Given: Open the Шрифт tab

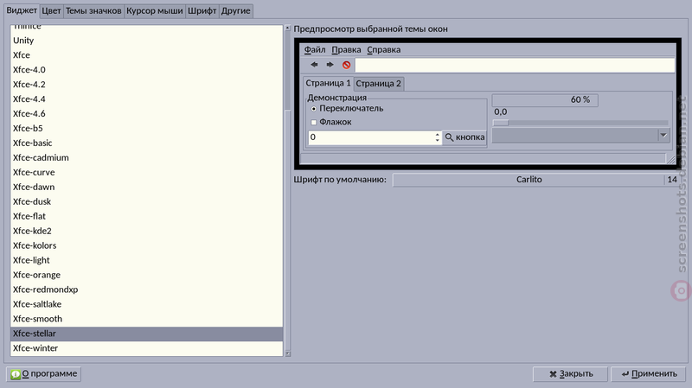Looking at the screenshot, I should (202, 10).
